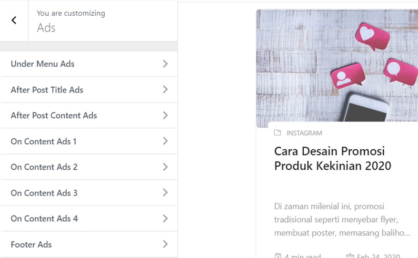Screen dimensions: 418x258
Task: Select the After Post Content Ads label
Action: [x=54, y=116]
